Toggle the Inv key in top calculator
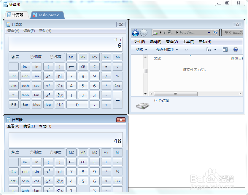This screenshot has width=248, height=195. [x=25, y=67]
